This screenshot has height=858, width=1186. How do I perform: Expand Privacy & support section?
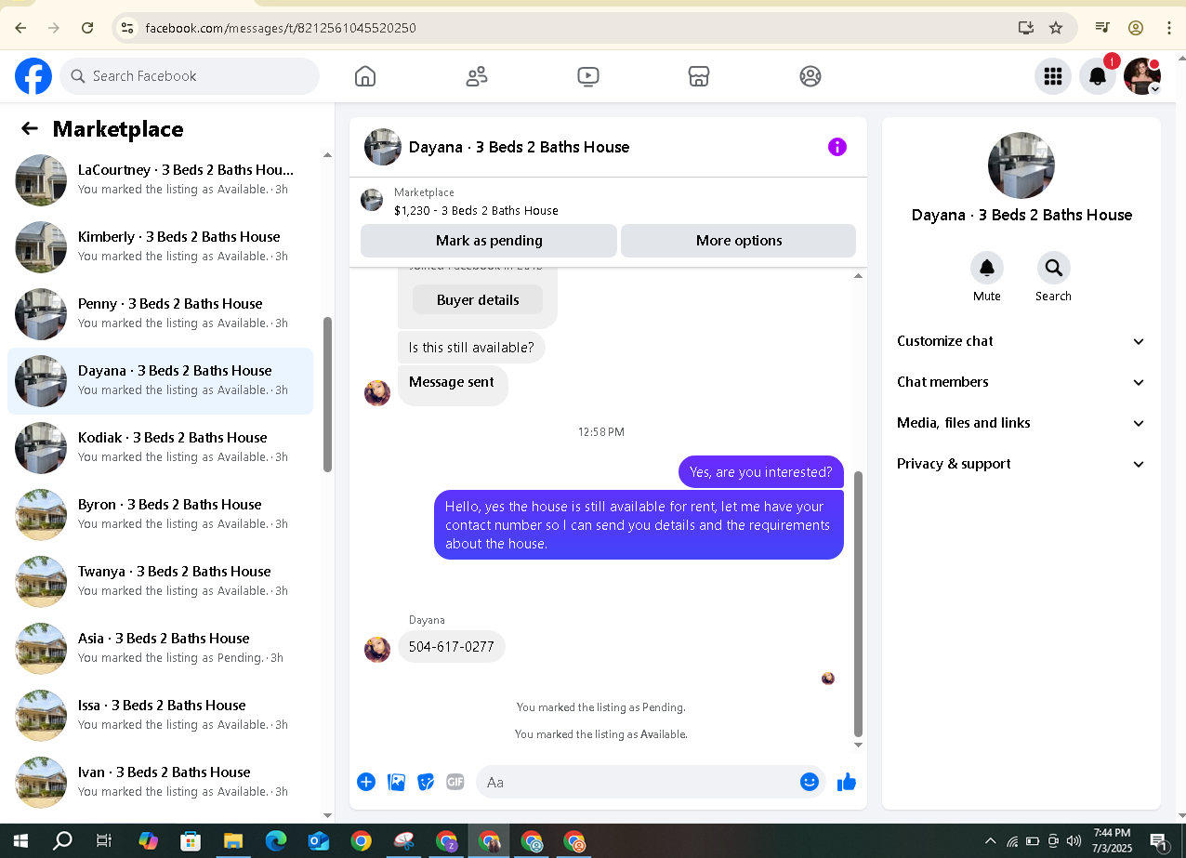point(1021,464)
